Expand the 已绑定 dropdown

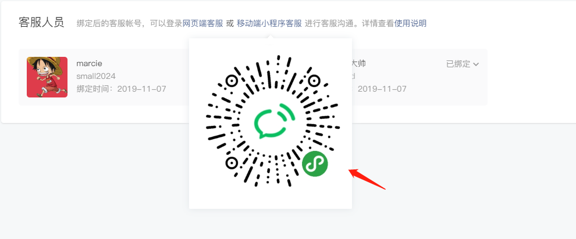(463, 64)
